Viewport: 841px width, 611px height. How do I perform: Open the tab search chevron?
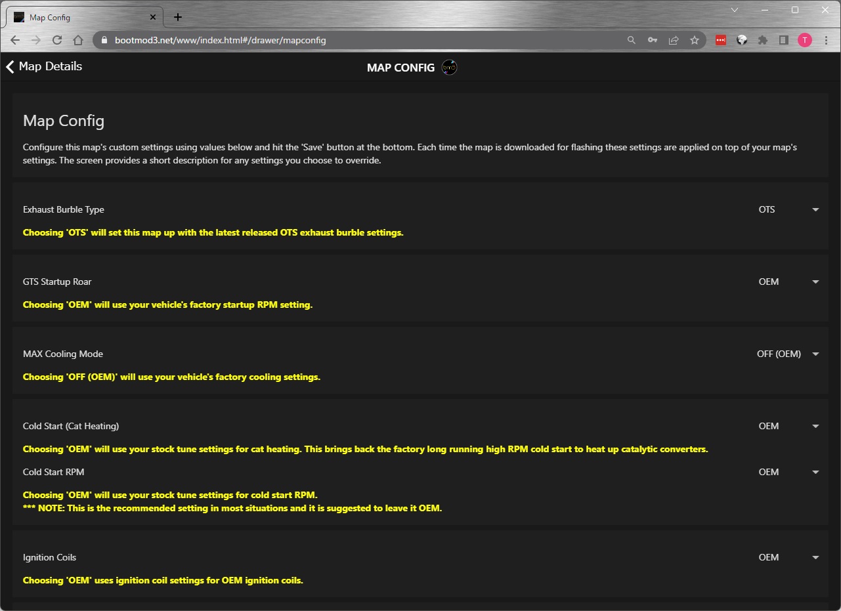pos(735,10)
